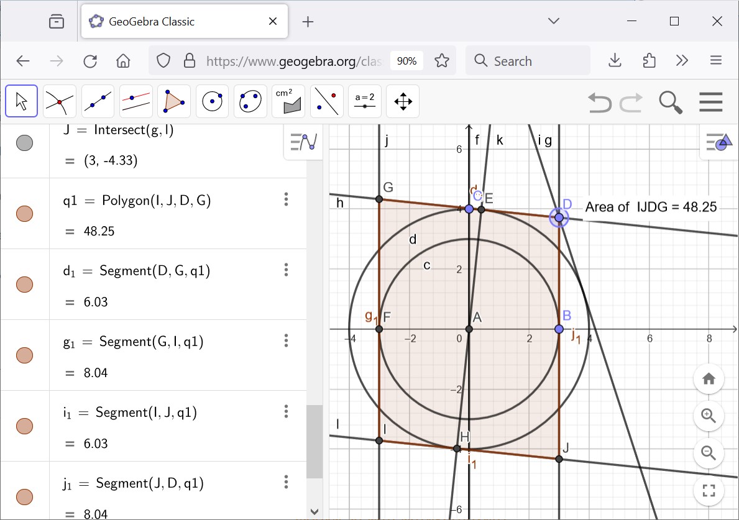Screen dimensions: 739x520
Task: Click point A at the origin
Action: click(469, 329)
